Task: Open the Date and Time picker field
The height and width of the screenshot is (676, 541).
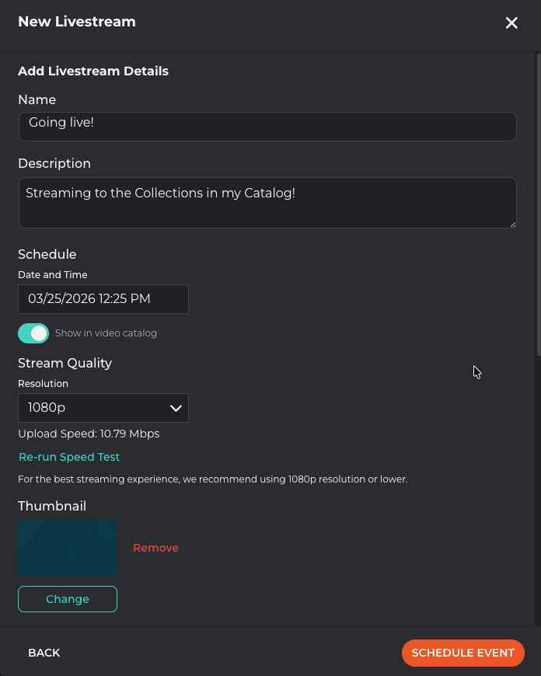Action: pos(103,299)
